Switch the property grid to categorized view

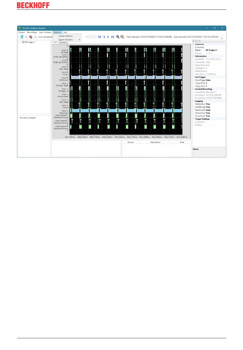tap(194, 41)
